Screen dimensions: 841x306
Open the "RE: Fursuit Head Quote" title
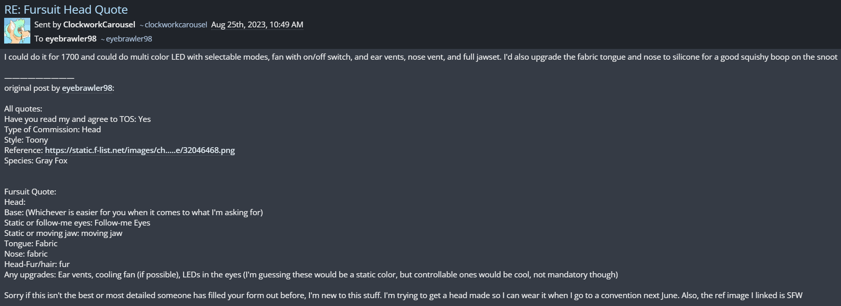(66, 10)
